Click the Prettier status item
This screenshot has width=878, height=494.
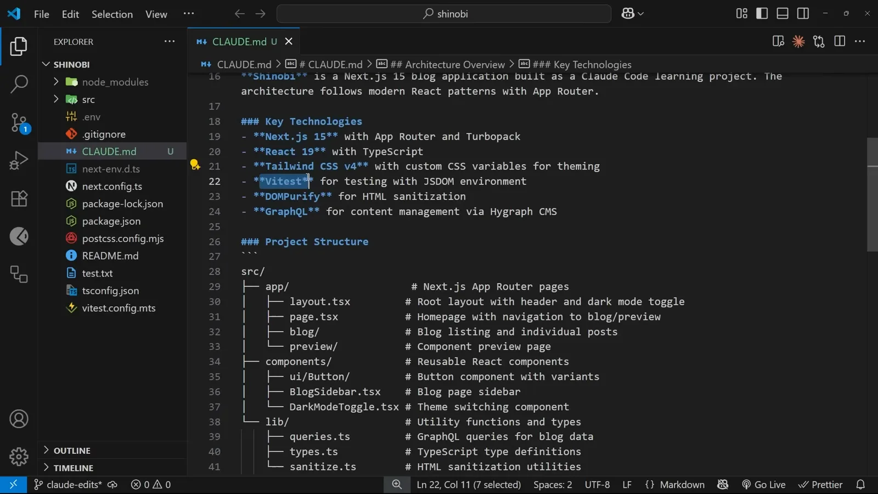(x=820, y=485)
